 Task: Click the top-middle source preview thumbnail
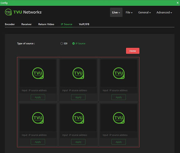pos(78,73)
